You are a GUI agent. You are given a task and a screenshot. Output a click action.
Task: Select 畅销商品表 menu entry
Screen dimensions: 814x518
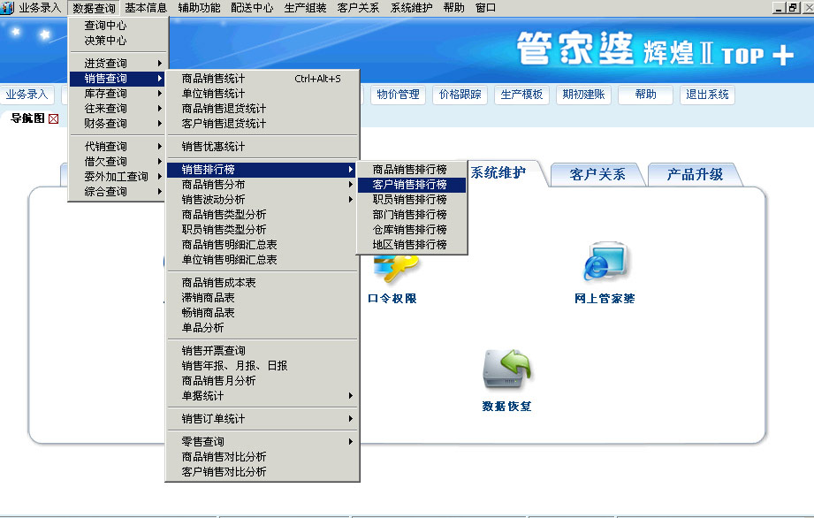coord(262,312)
